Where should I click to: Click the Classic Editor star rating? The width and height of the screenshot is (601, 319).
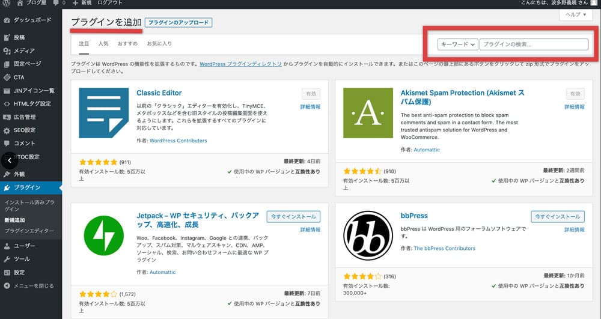[98, 162]
